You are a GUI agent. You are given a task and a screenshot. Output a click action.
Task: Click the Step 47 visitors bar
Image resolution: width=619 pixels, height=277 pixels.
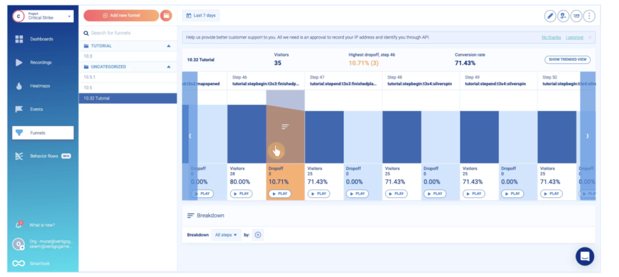(324, 137)
